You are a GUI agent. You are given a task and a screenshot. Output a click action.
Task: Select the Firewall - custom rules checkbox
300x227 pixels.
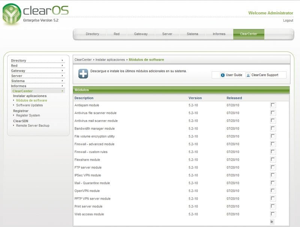tap(273, 152)
